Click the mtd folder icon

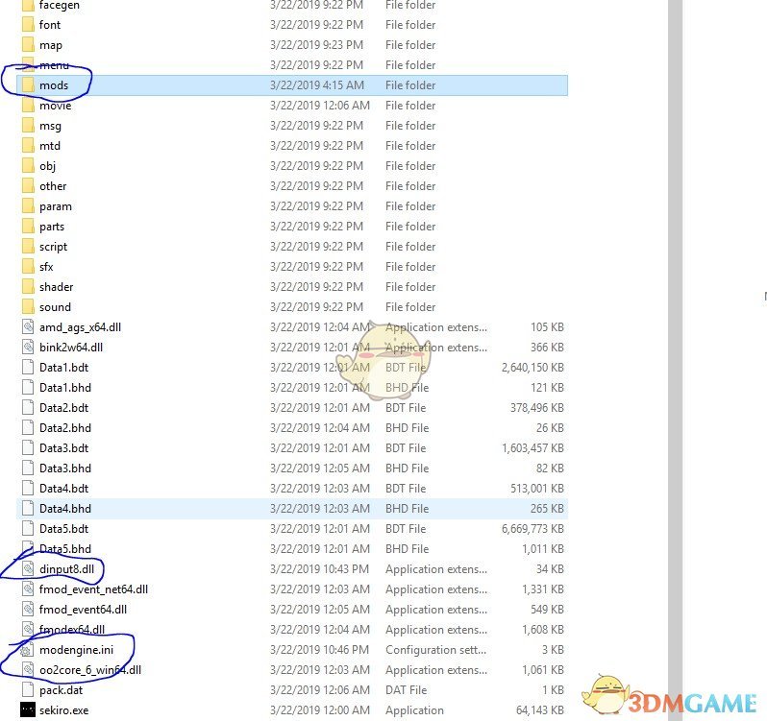coord(28,146)
